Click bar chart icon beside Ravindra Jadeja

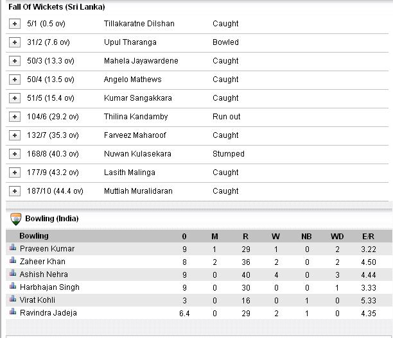click(x=12, y=312)
